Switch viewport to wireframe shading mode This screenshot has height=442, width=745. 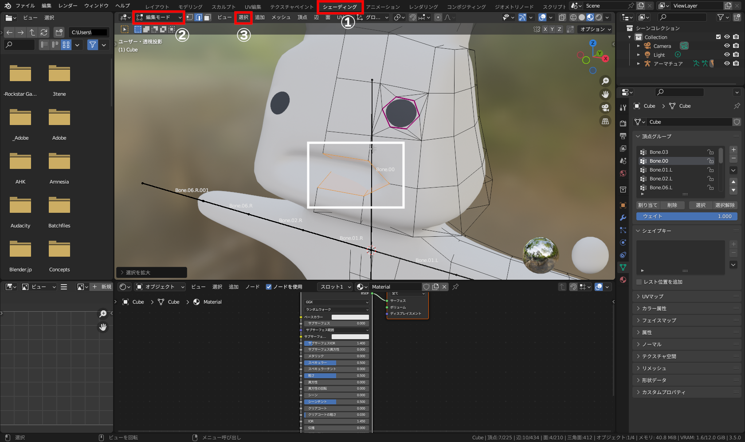coord(573,17)
